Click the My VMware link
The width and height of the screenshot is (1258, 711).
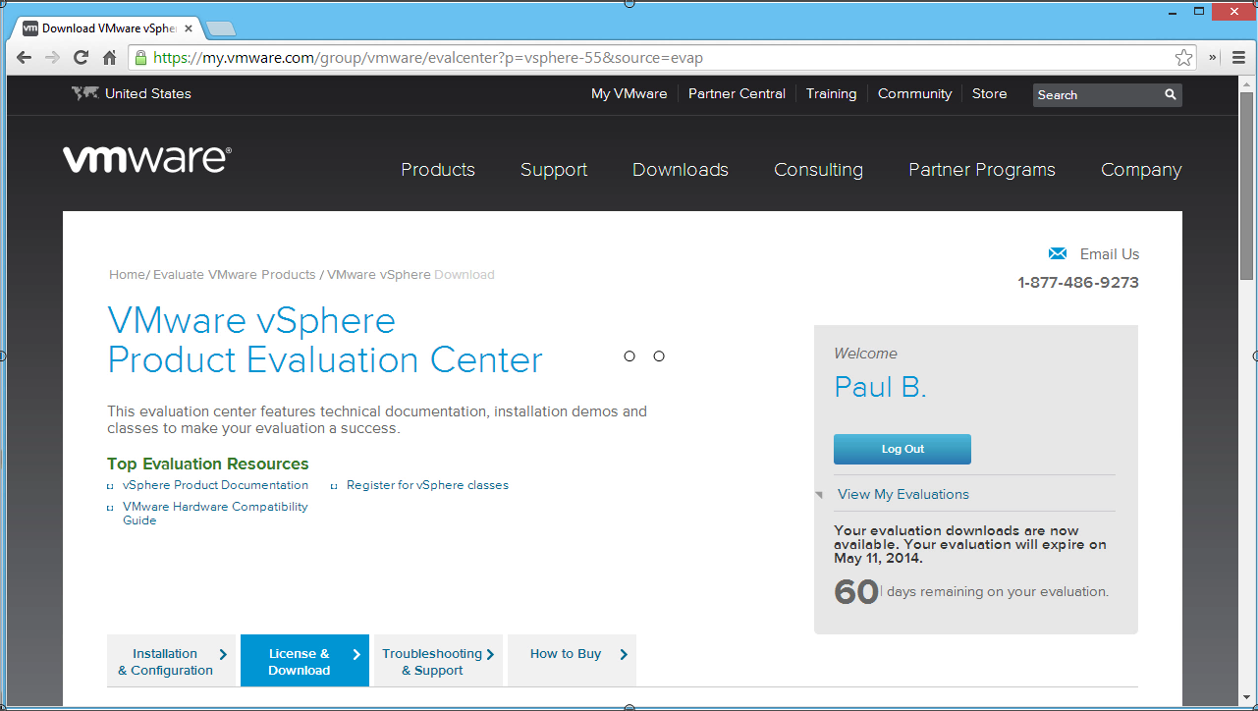pos(629,94)
